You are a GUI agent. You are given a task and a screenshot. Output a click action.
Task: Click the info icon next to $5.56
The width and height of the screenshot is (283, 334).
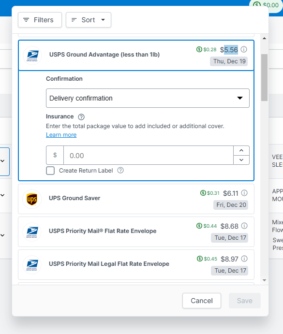[x=244, y=49]
